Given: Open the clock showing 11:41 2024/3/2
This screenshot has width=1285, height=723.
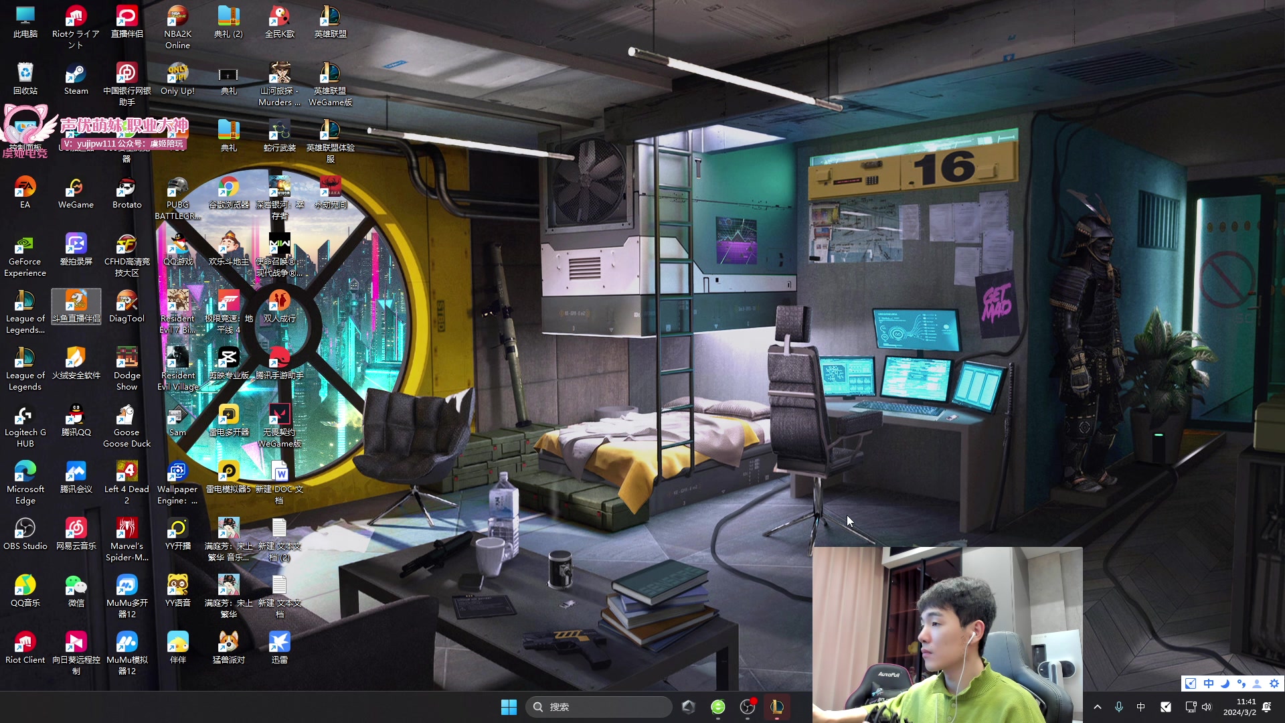Looking at the screenshot, I should pos(1239,707).
